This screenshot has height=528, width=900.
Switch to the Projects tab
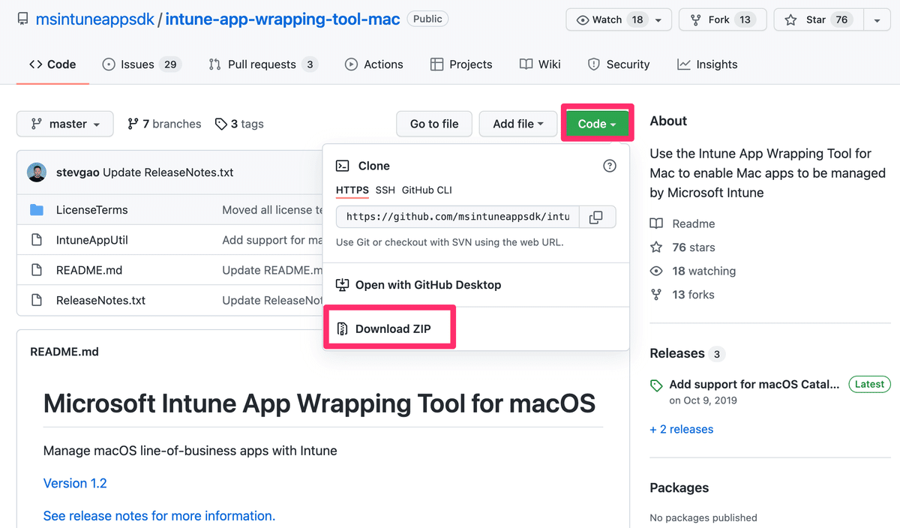tap(461, 64)
